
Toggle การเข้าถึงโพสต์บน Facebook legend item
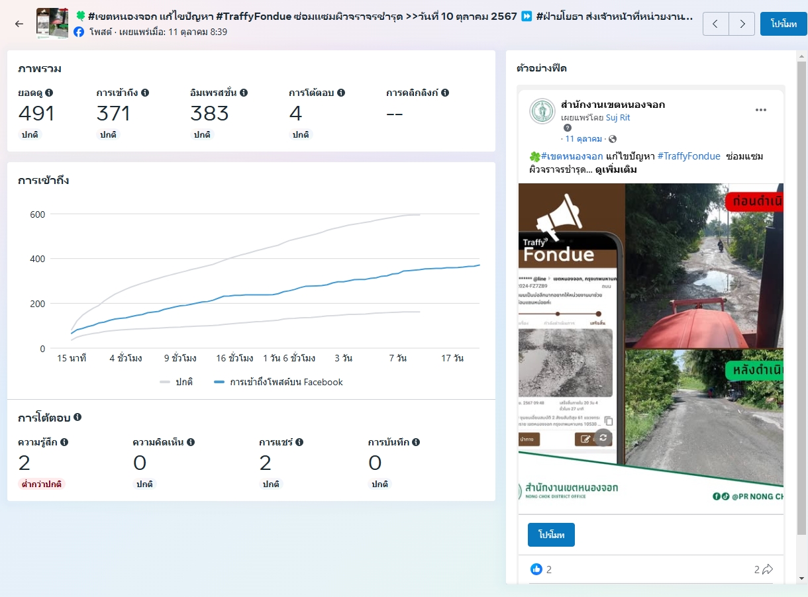click(279, 382)
